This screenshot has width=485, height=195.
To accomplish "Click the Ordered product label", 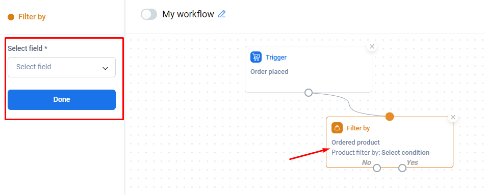I will click(355, 143).
